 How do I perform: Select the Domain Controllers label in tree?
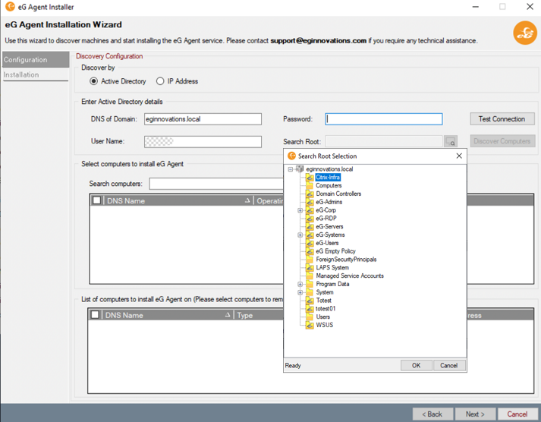click(x=338, y=194)
